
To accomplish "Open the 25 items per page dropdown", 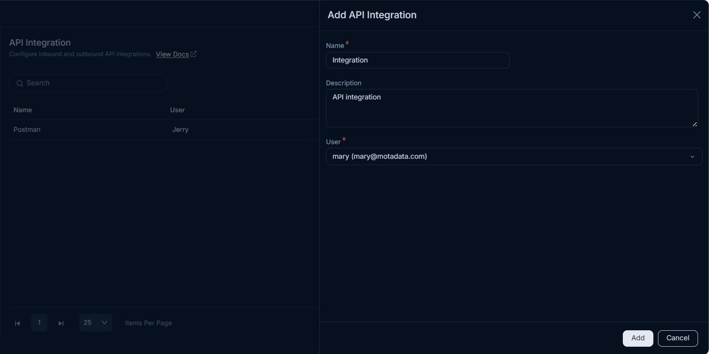I will 96,323.
